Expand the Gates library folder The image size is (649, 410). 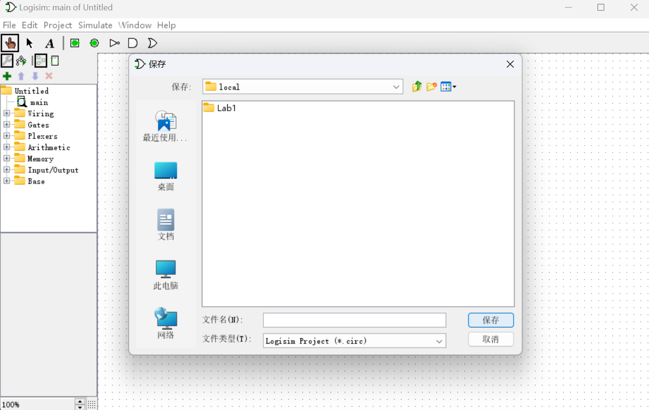[7, 125]
